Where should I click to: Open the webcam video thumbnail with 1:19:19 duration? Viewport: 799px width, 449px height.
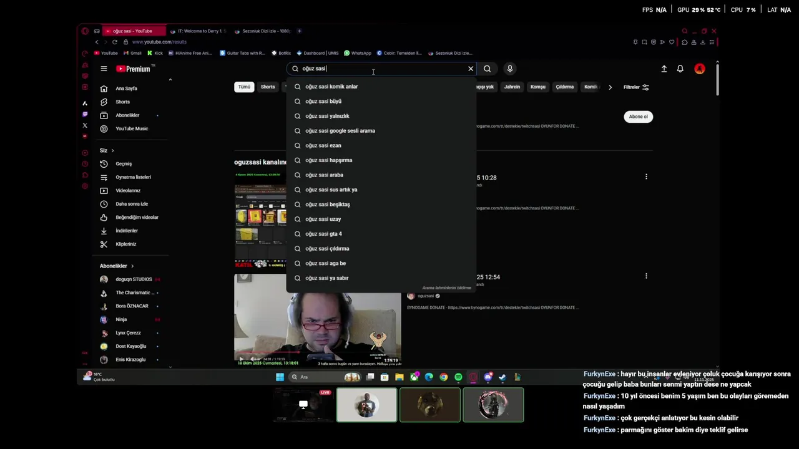click(x=318, y=319)
